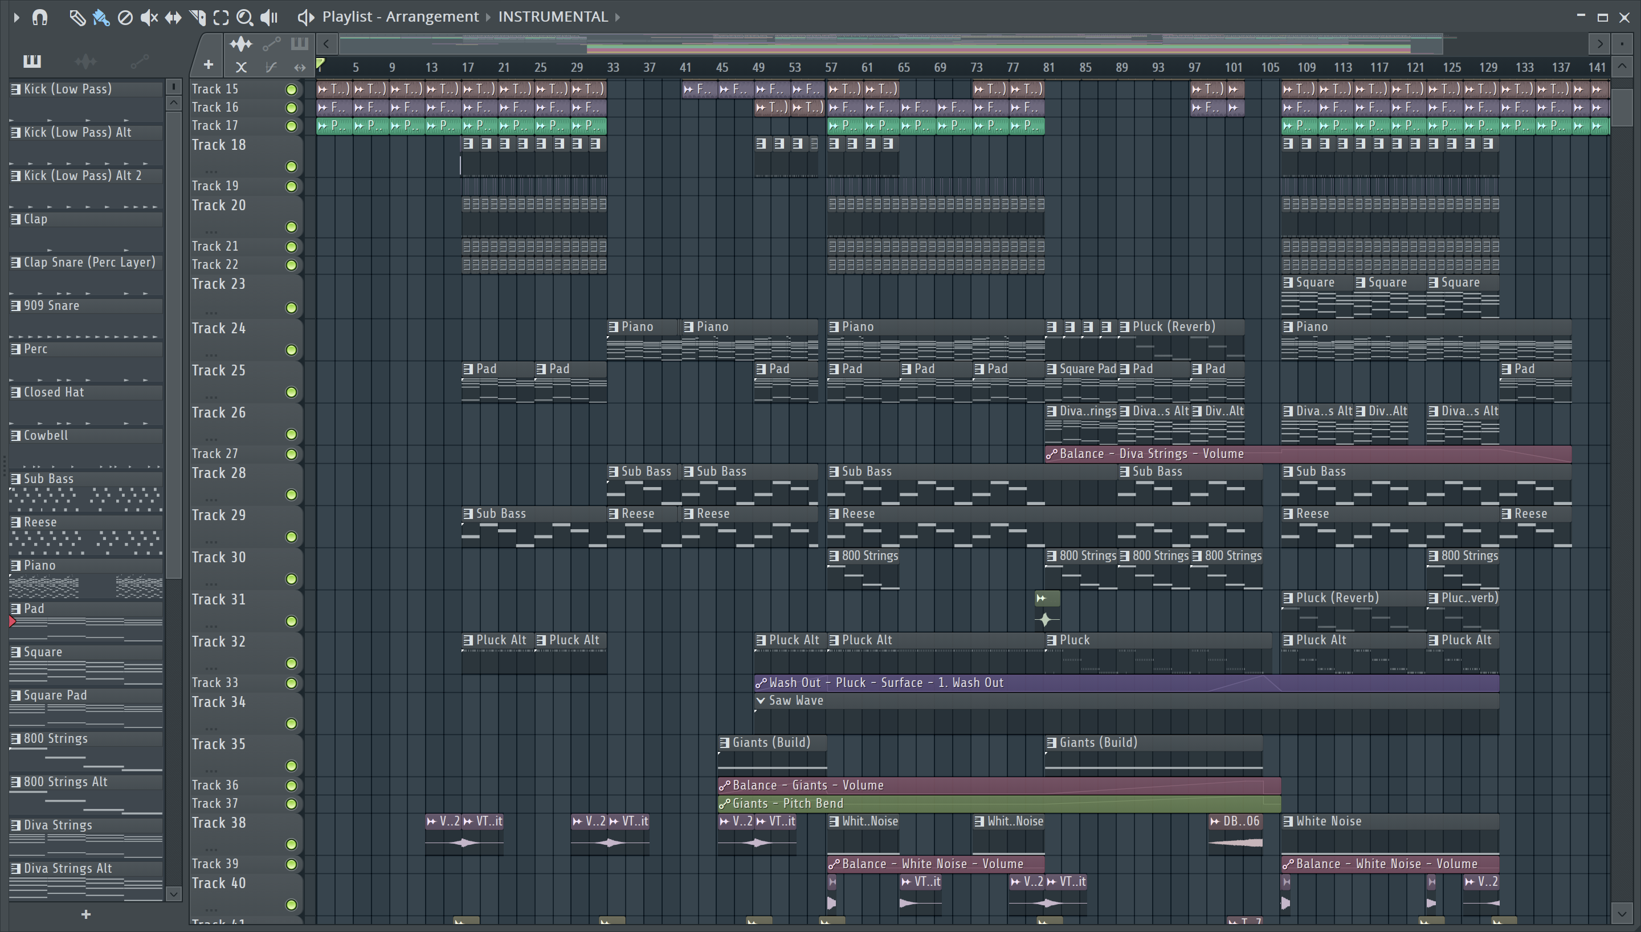Screen dimensions: 1641x932
Task: Click the picker panel vertical scrollbar
Action: coord(173,345)
